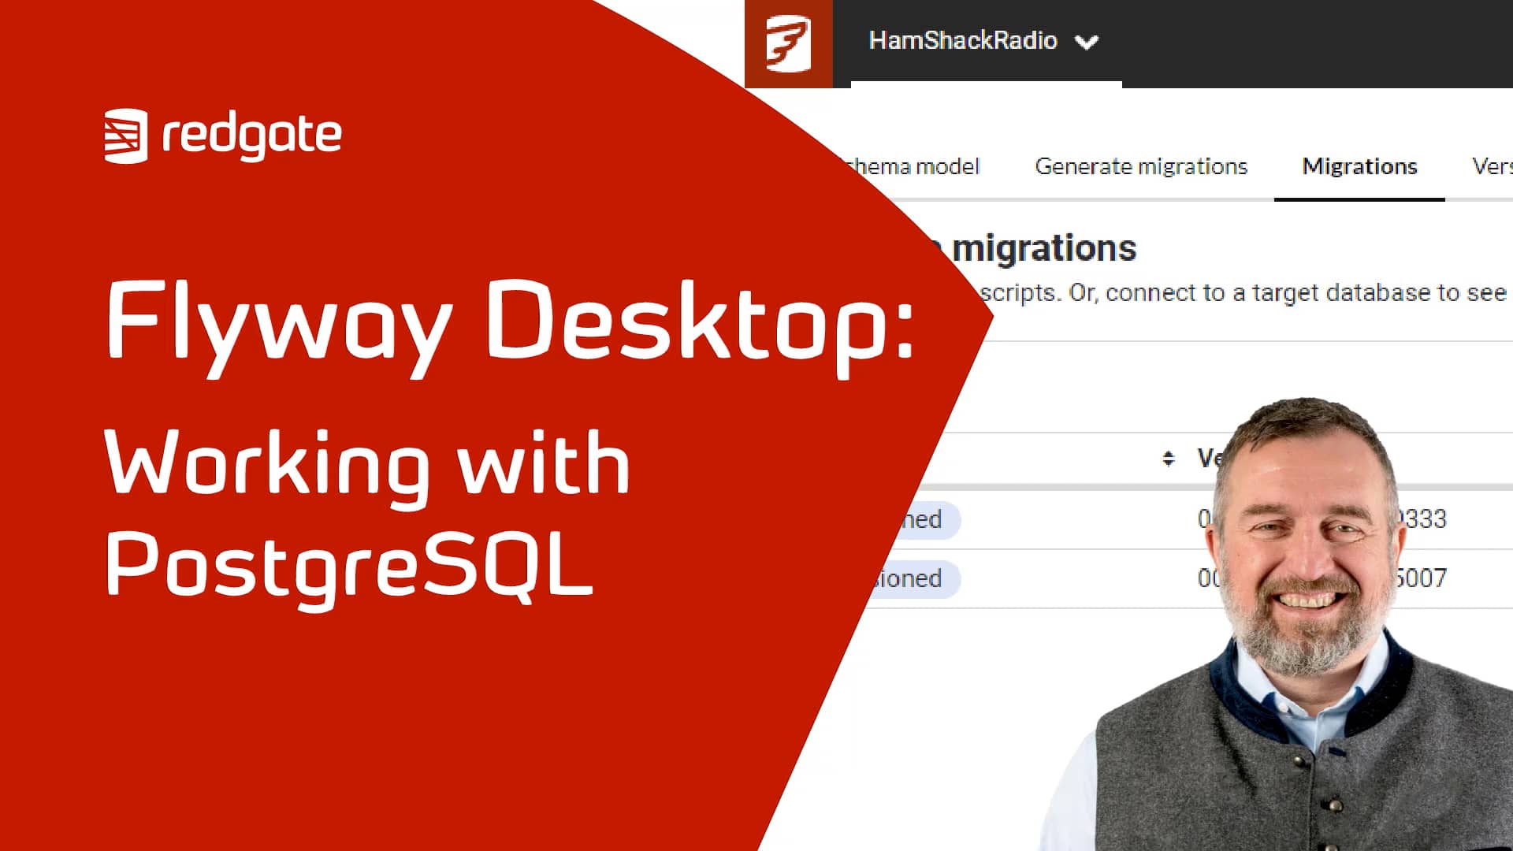The image size is (1513, 851).
Task: Open the Schema model tab
Action: pyautogui.click(x=913, y=166)
